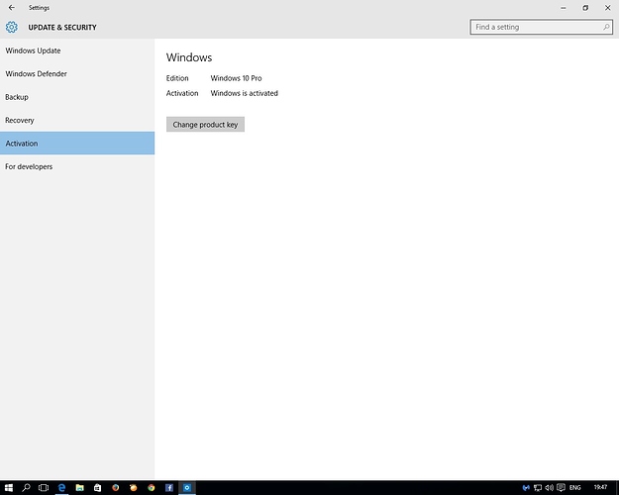Open the Store app on the taskbar
This screenshot has height=495, width=619.
tap(97, 488)
